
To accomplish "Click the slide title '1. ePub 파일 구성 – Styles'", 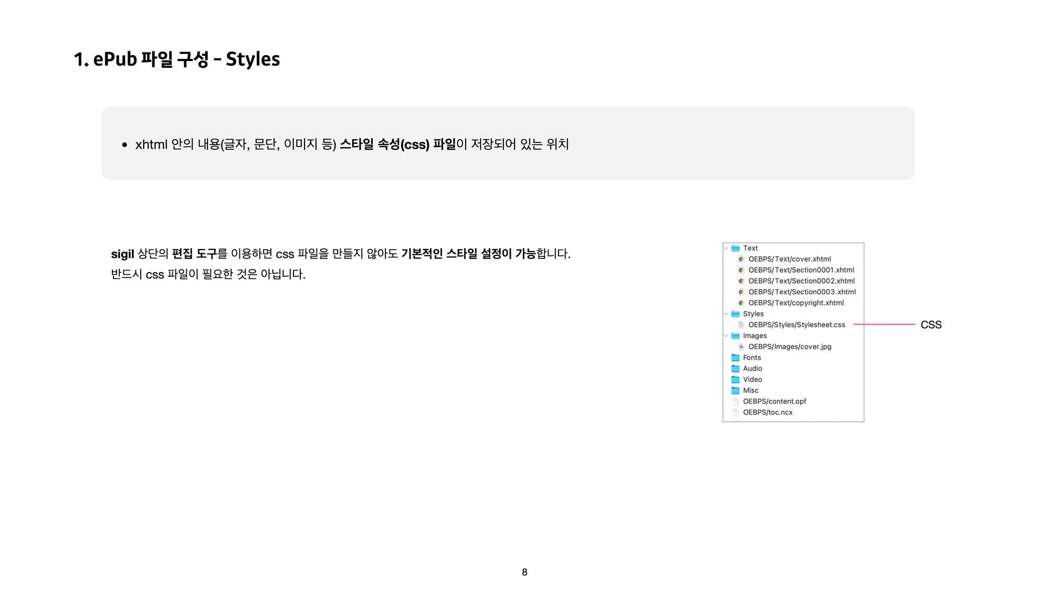I will coord(177,59).
